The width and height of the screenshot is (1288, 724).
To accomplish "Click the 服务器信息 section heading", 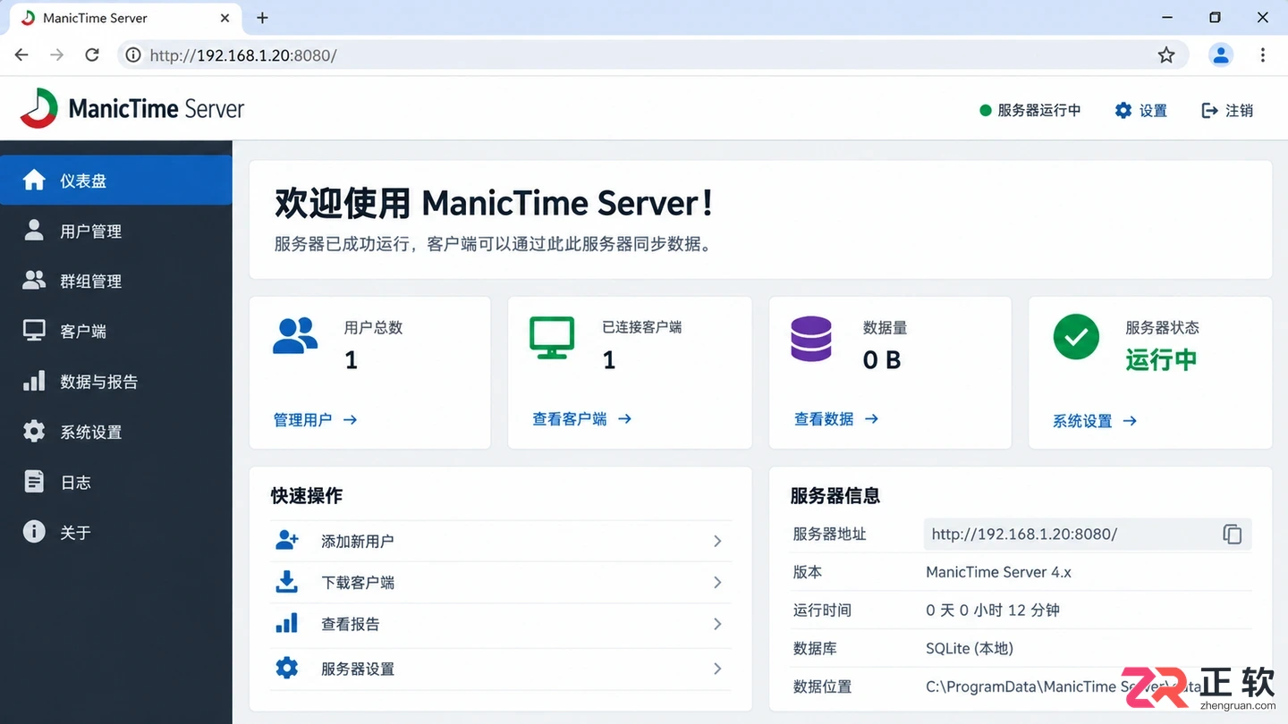I will [835, 495].
